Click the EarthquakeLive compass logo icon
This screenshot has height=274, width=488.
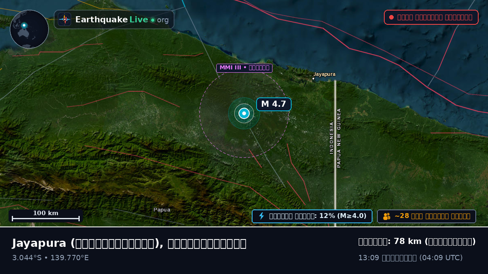[x=64, y=19]
